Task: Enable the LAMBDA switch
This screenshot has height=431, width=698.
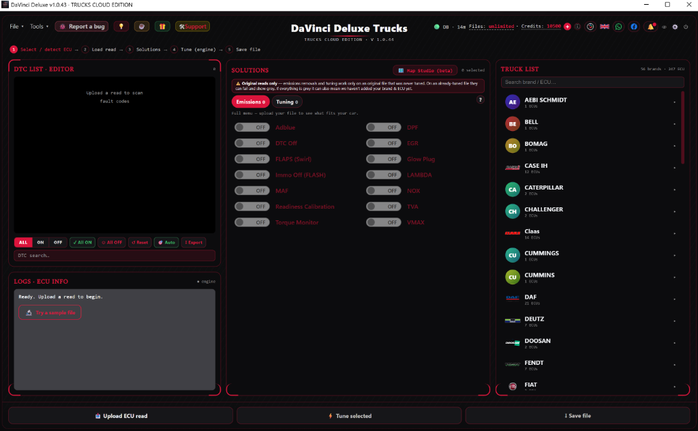Action: 383,175
